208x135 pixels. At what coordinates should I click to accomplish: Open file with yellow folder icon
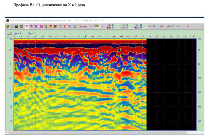point(7,26)
